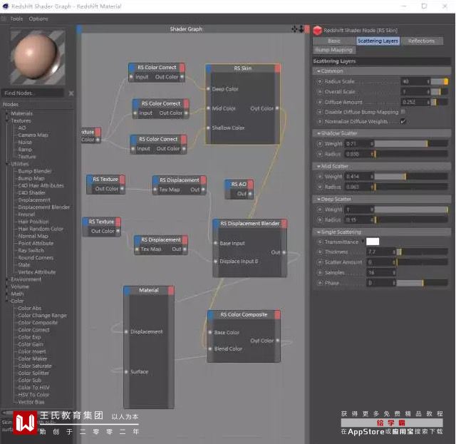Collapse the Mid Scatter section
The width and height of the screenshot is (456, 444).
(318, 166)
